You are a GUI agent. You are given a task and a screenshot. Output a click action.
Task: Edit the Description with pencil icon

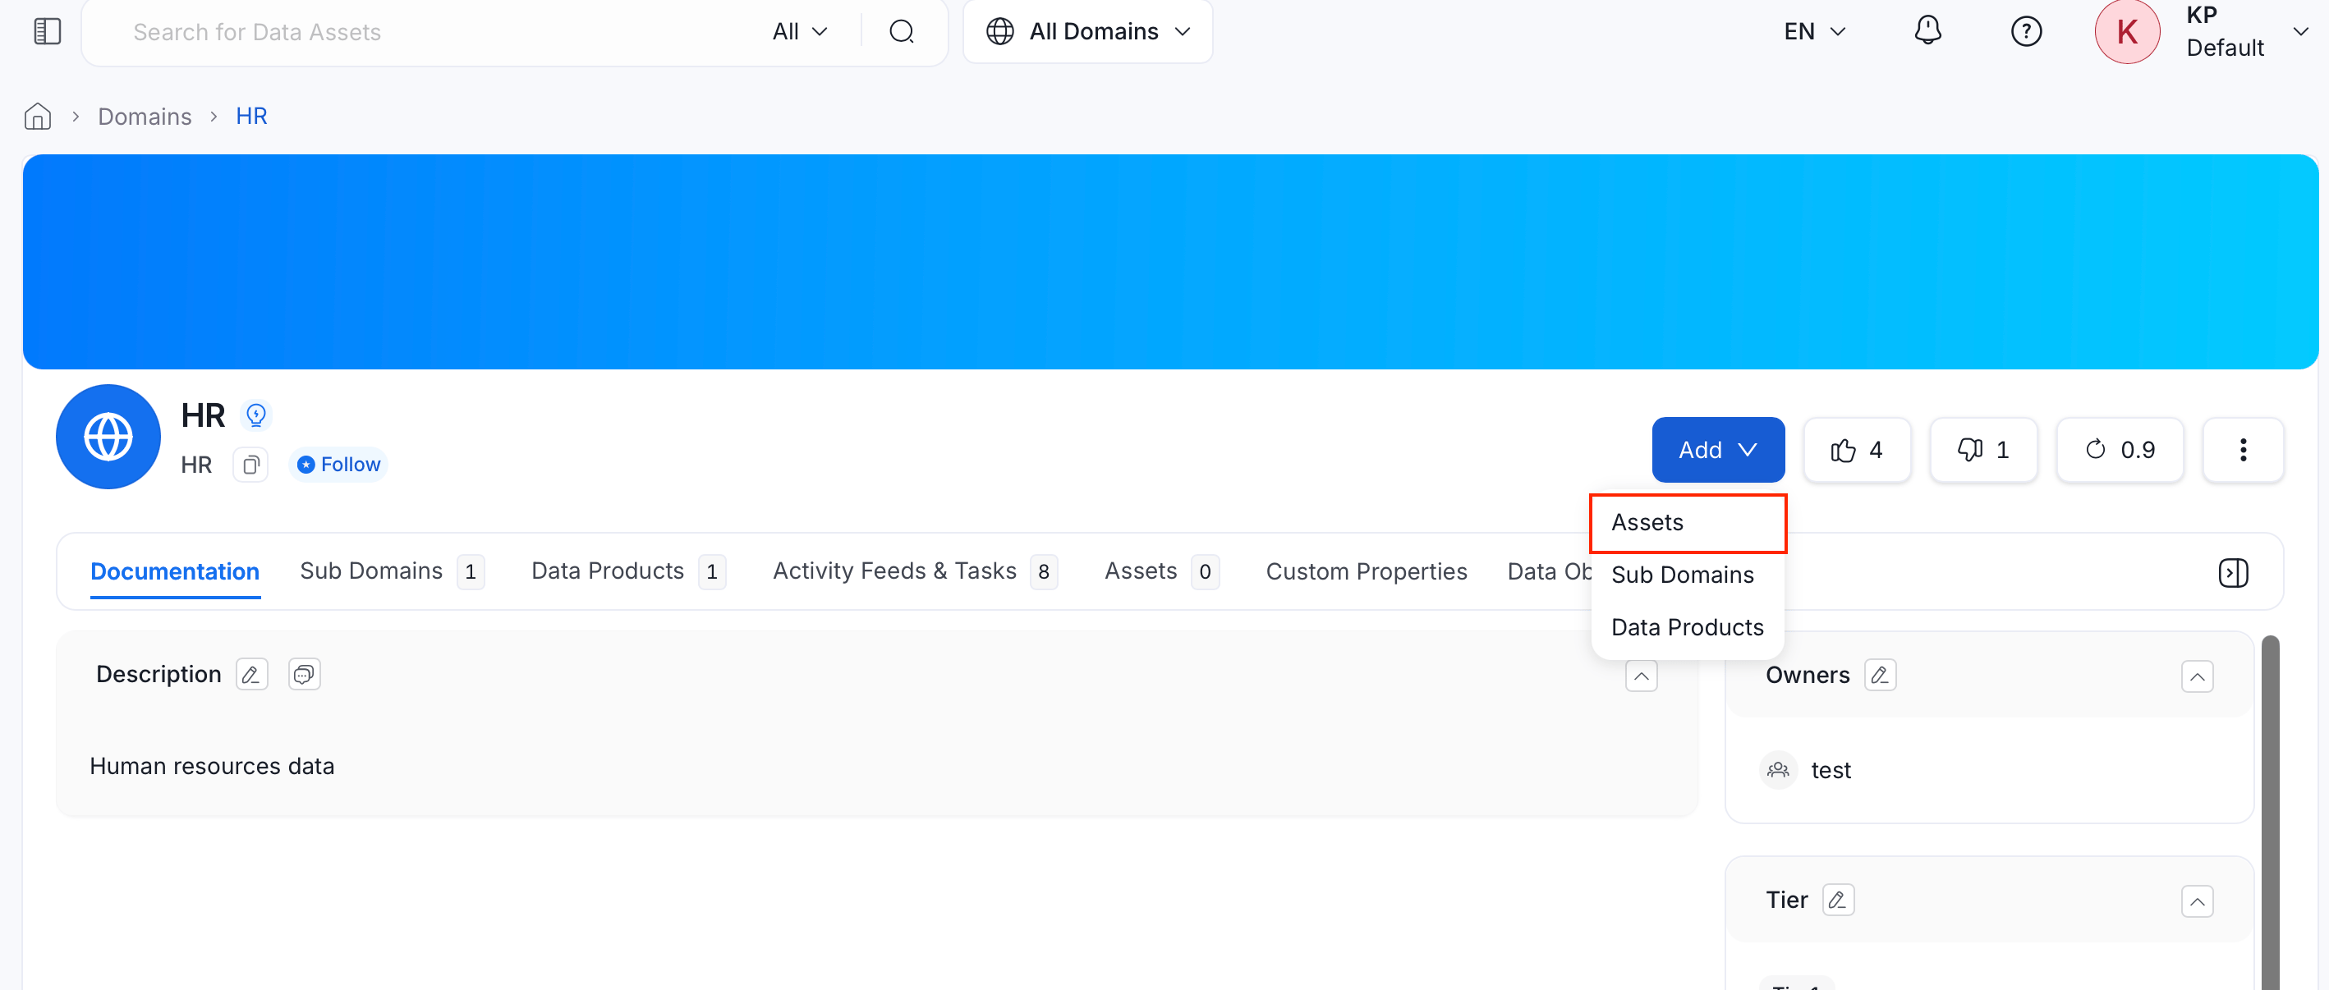251,675
